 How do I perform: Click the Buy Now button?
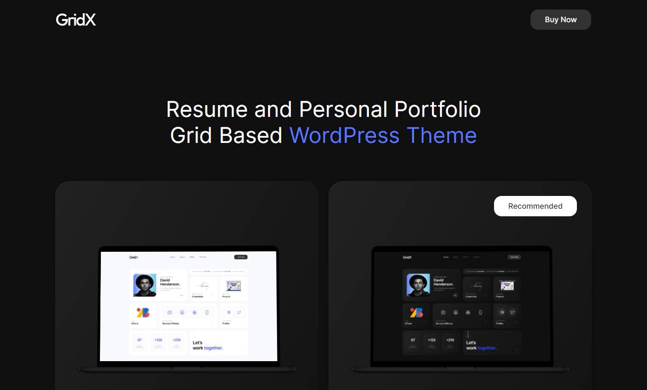coord(560,19)
